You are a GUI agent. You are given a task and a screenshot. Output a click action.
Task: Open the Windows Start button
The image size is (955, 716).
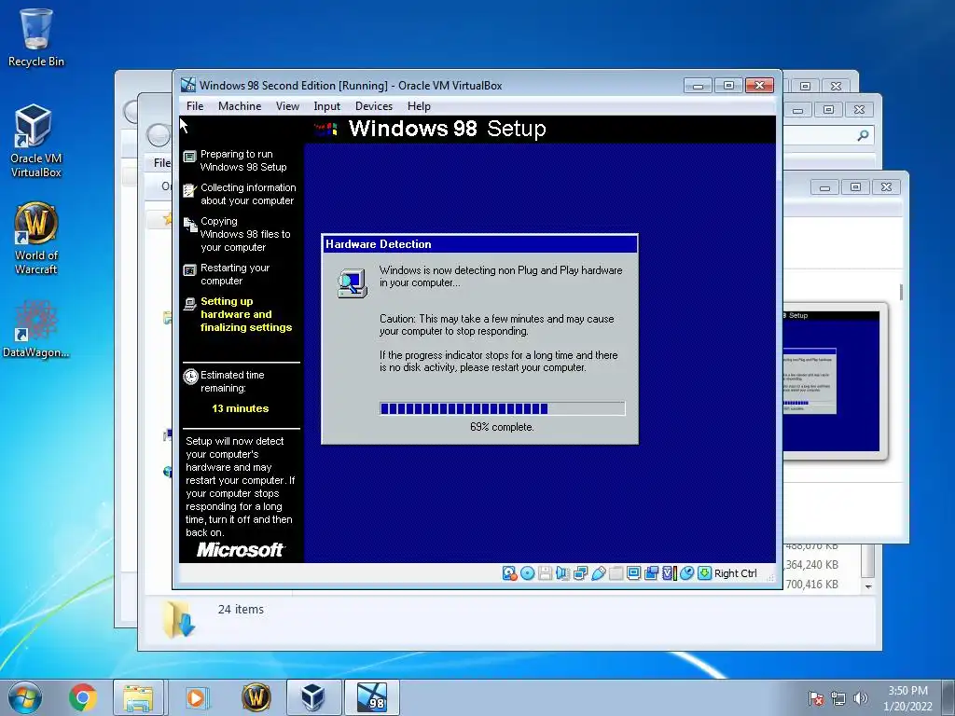point(25,697)
